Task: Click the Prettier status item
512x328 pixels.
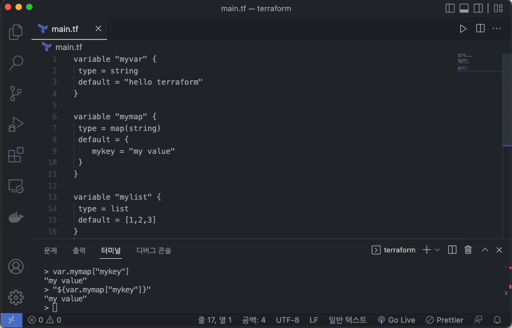Action: (444, 320)
